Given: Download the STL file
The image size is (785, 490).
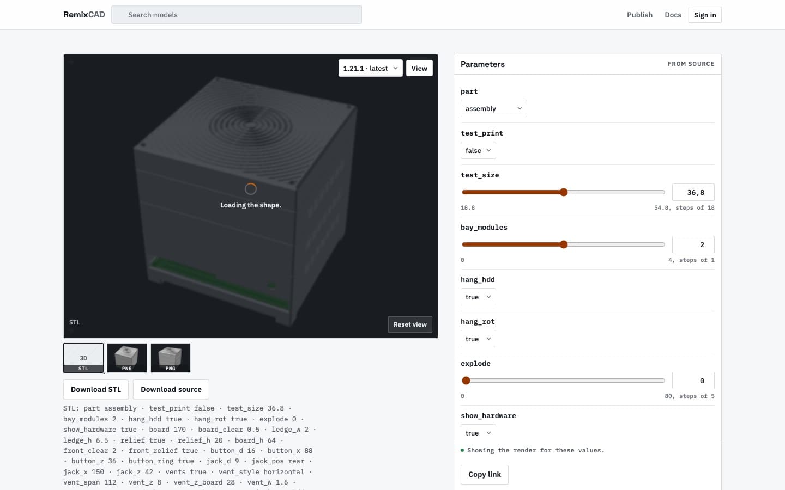Looking at the screenshot, I should coord(96,389).
